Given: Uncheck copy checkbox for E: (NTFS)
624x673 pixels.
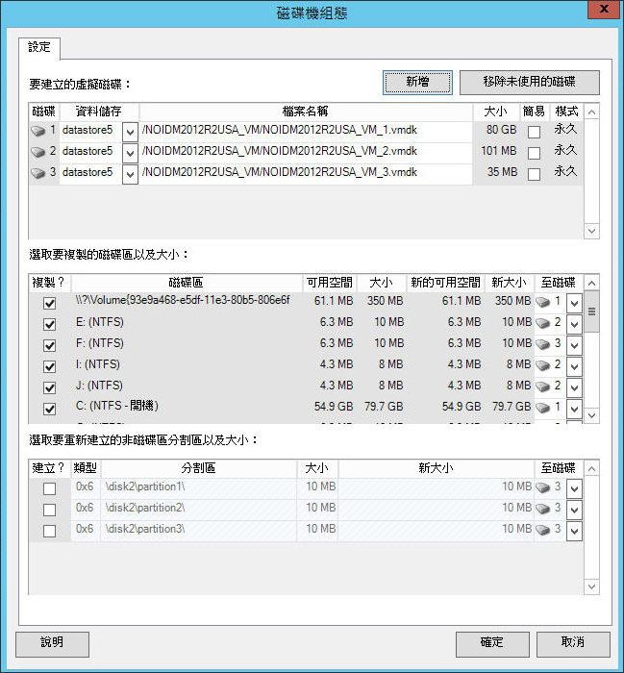Looking at the screenshot, I should click(x=50, y=324).
